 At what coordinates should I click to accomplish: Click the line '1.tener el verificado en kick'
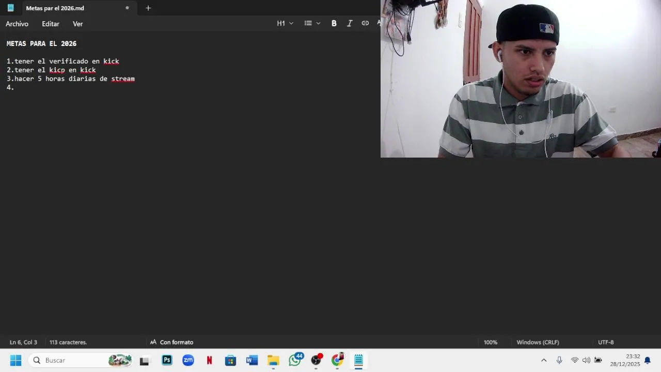pos(62,61)
